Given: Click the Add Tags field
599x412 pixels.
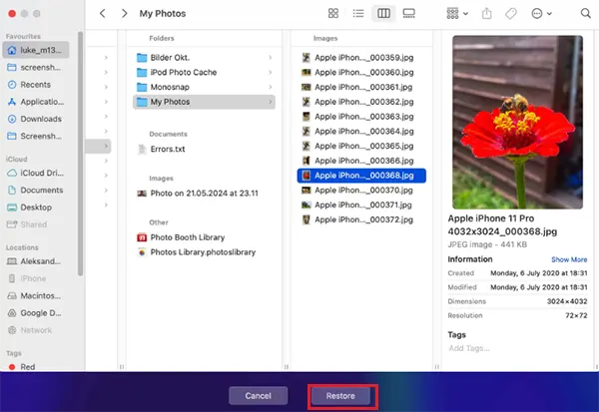Looking at the screenshot, I should 469,348.
